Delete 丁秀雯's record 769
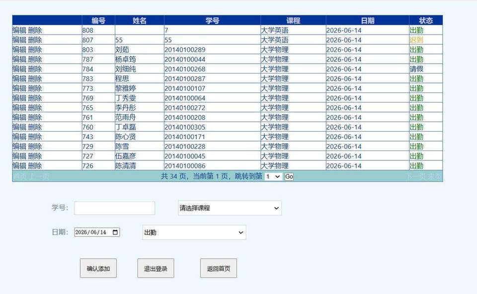477x294 pixels. pyautogui.click(x=35, y=98)
